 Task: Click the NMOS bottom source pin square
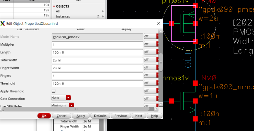click(x=195, y=119)
